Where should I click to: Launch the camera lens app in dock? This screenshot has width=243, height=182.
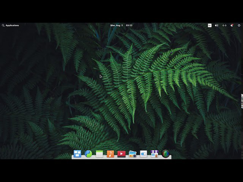(166, 154)
